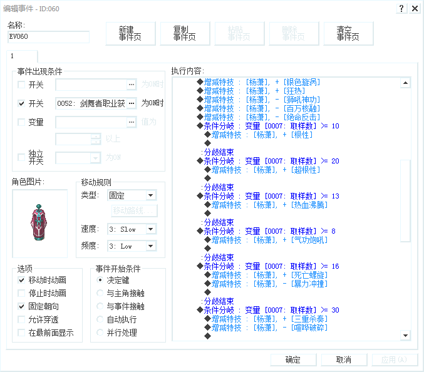Cancel with 取消 button
Screen dimensions: 424x372
(344, 359)
